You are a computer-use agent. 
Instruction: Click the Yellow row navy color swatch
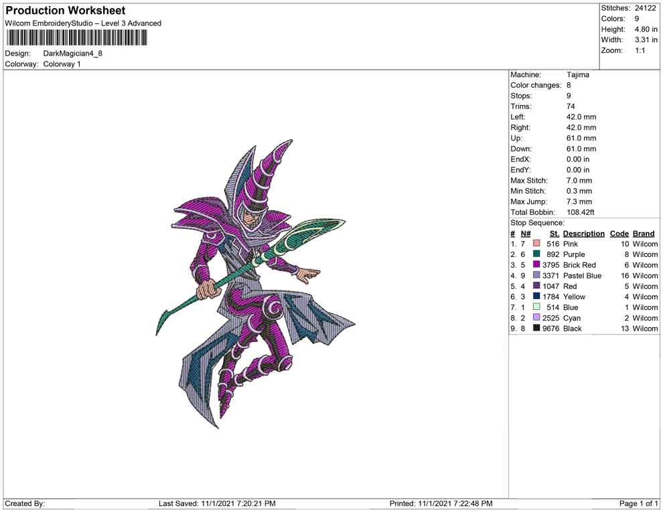[536, 296]
